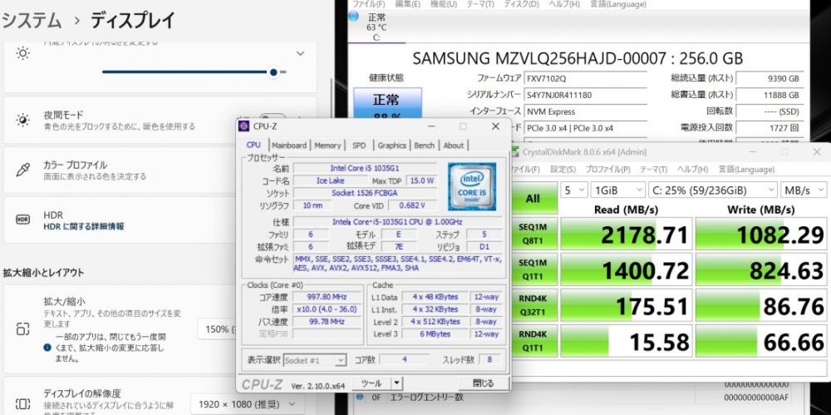Viewport: 831px width, 415px height.
Task: Click the 175.51 read result cell
Action: coord(627,305)
